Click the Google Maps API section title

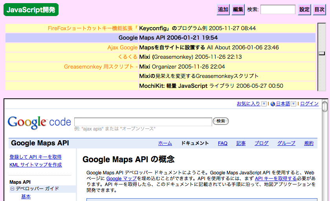pos(40,143)
